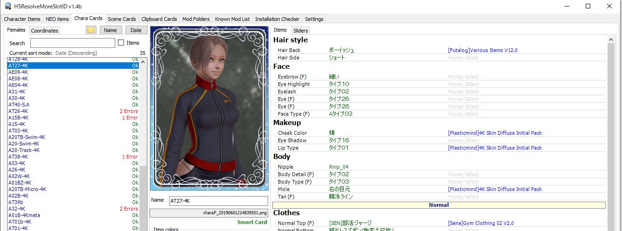
Task: Pick the AT40-S.A card entry
Action: coord(74,105)
